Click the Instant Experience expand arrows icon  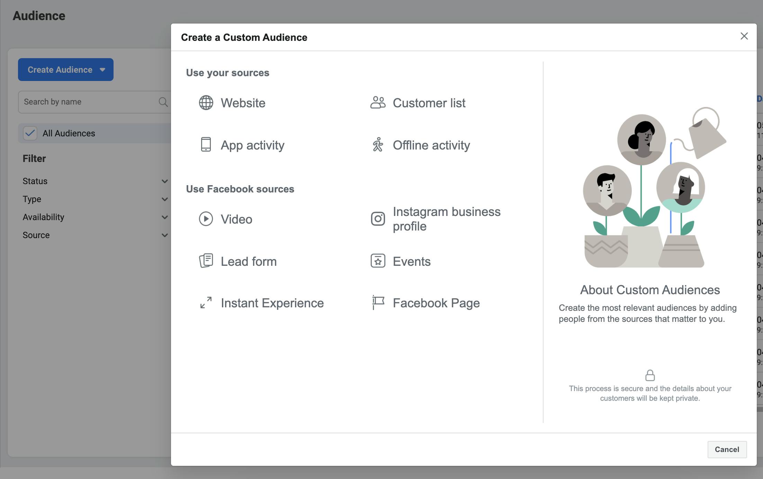coord(206,302)
